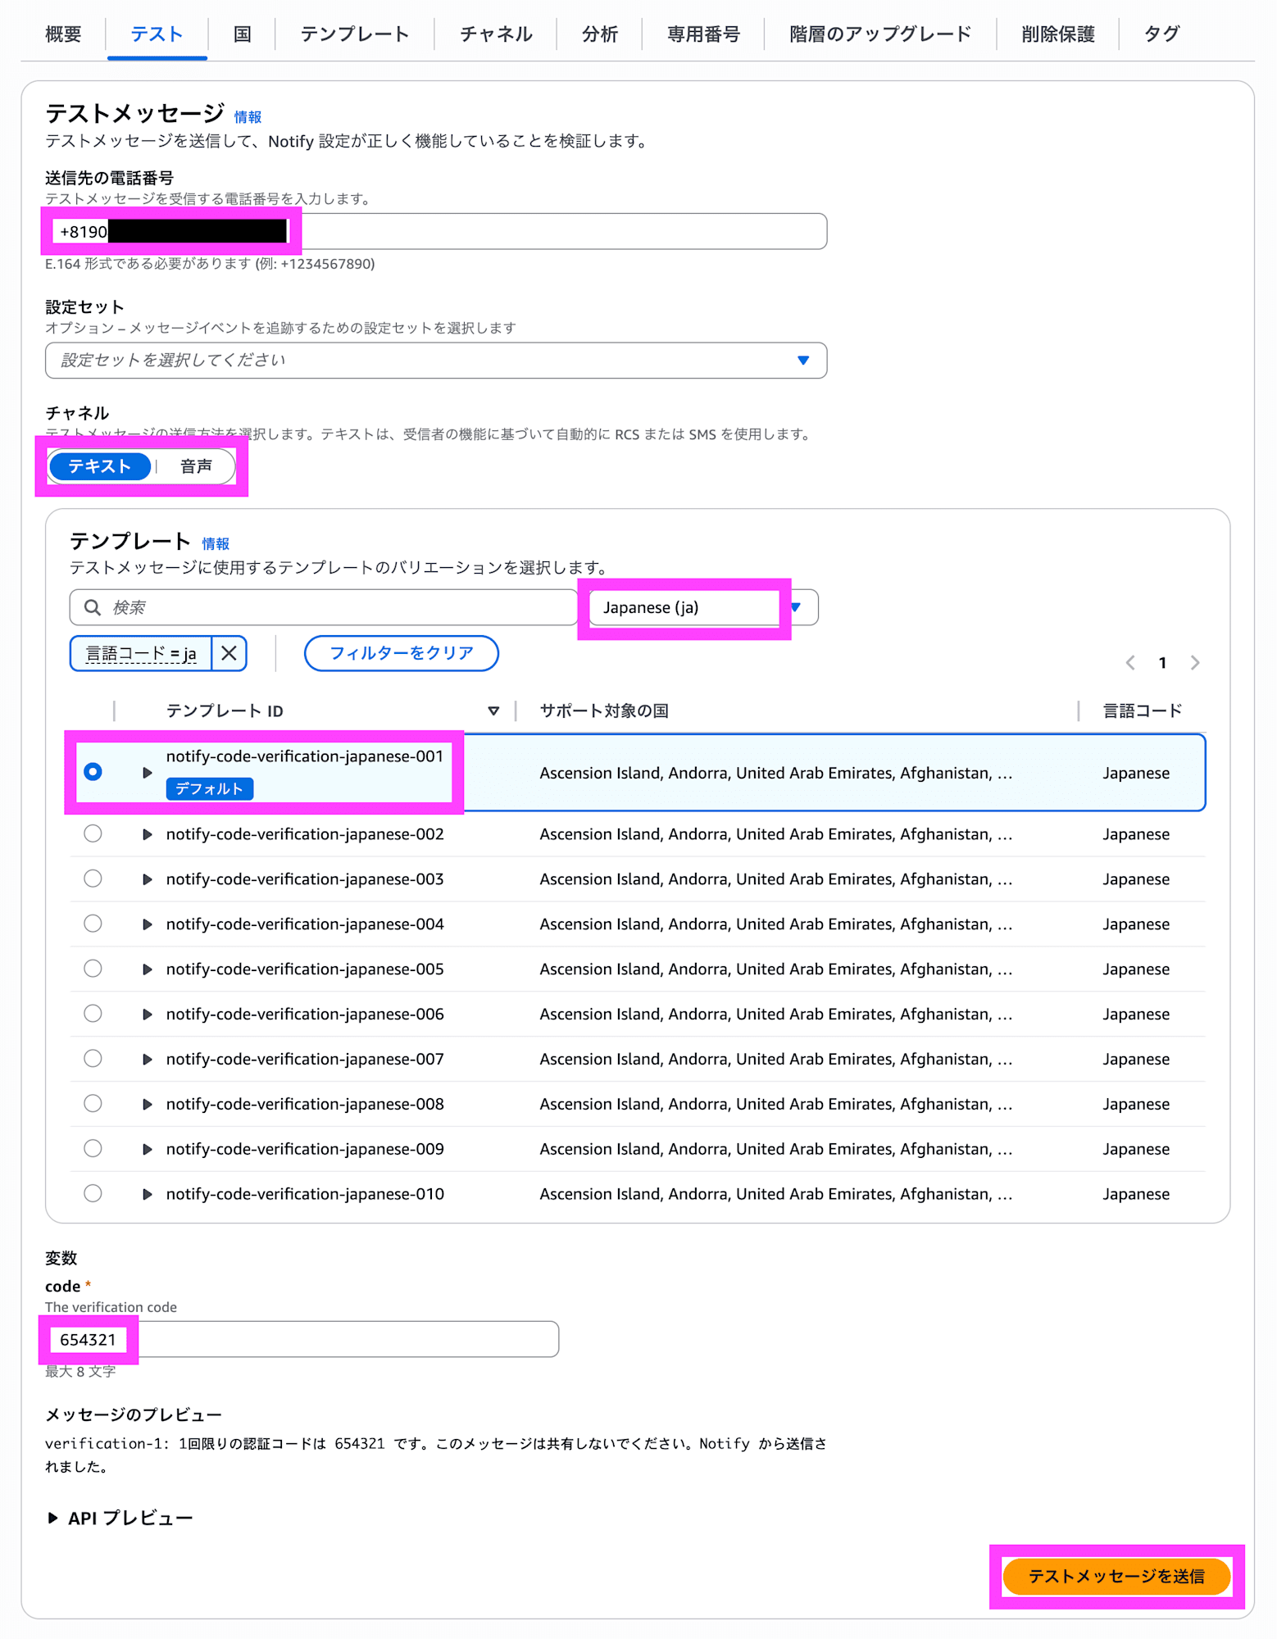Click the サポート対象の国 column header
This screenshot has height=1639, width=1277.
tap(604, 711)
